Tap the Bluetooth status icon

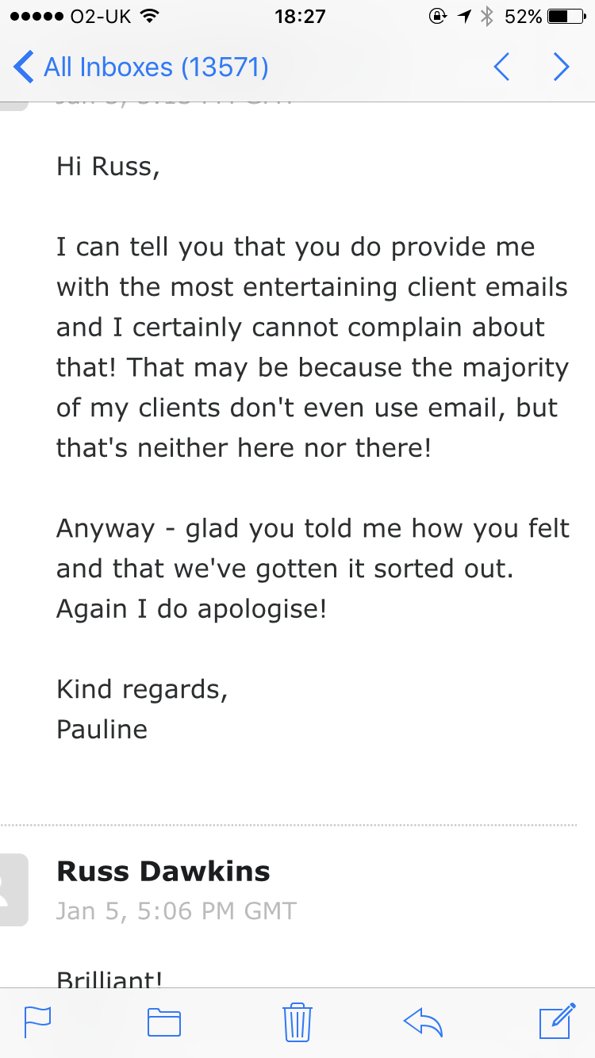coord(487,16)
